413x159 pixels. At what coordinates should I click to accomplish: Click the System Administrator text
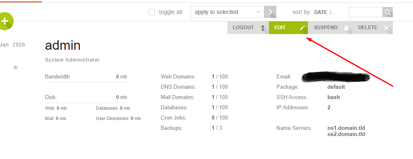pyautogui.click(x=72, y=60)
